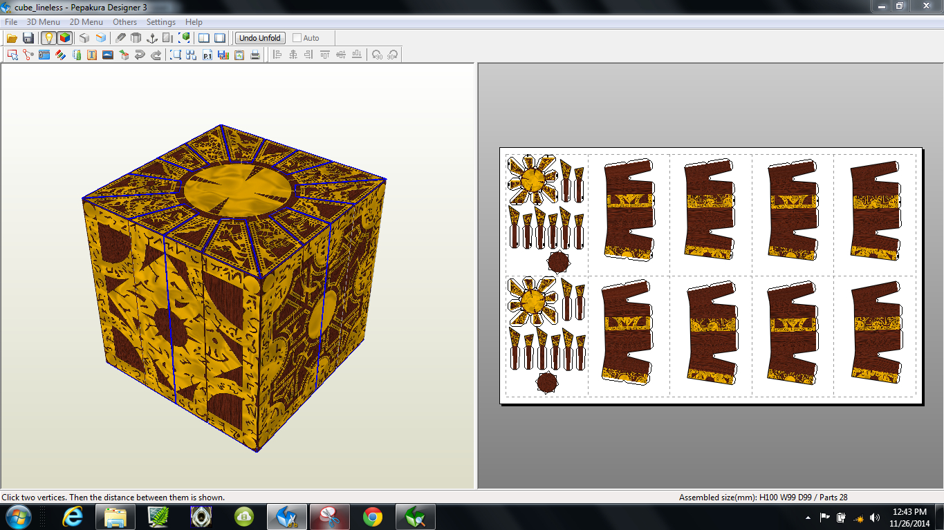Open the File menu
This screenshot has width=944, height=530.
coord(11,22)
